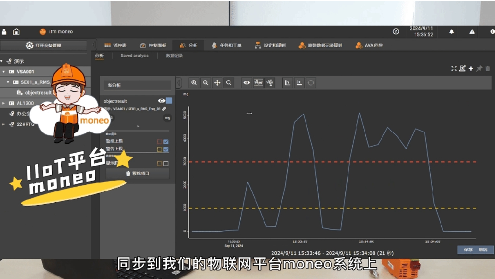Image resolution: width=495 pixels, height=279 pixels.
Task: Select the chart marker cursor tool
Action: point(270,83)
